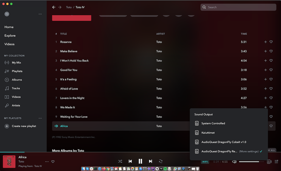Open the Toto IV album art thumbnail
This screenshot has width=281, height=171.
[9, 161]
